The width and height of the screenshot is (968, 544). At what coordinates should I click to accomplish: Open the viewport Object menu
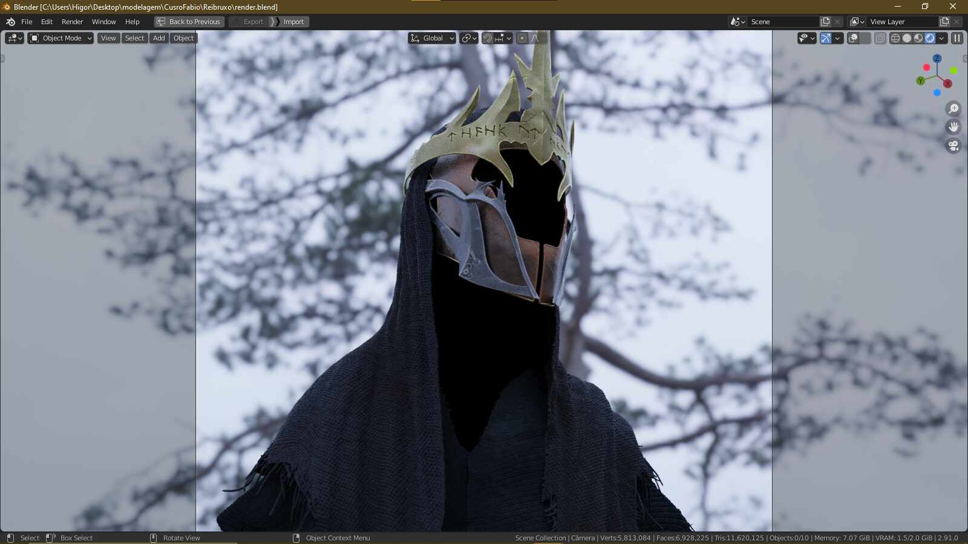pos(184,38)
